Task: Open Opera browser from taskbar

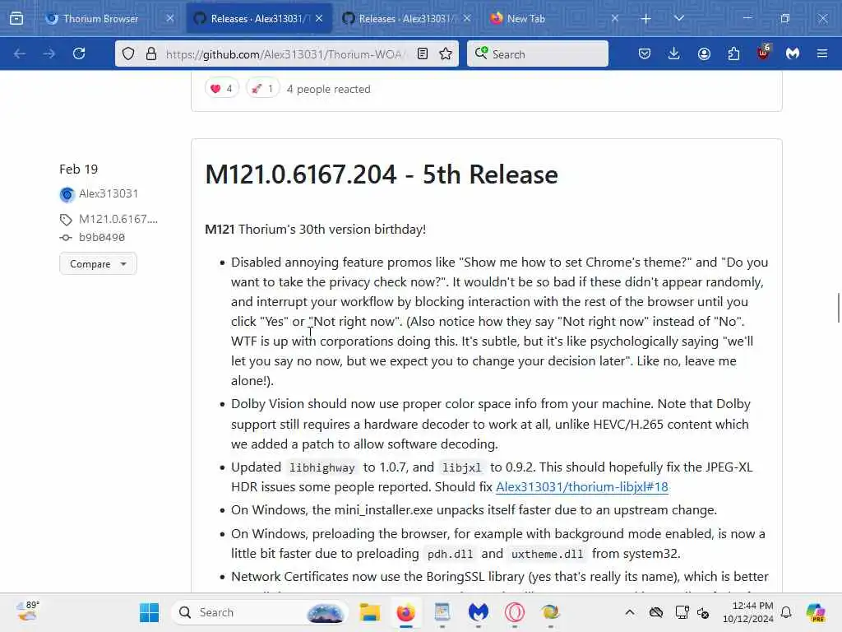Action: tap(514, 612)
